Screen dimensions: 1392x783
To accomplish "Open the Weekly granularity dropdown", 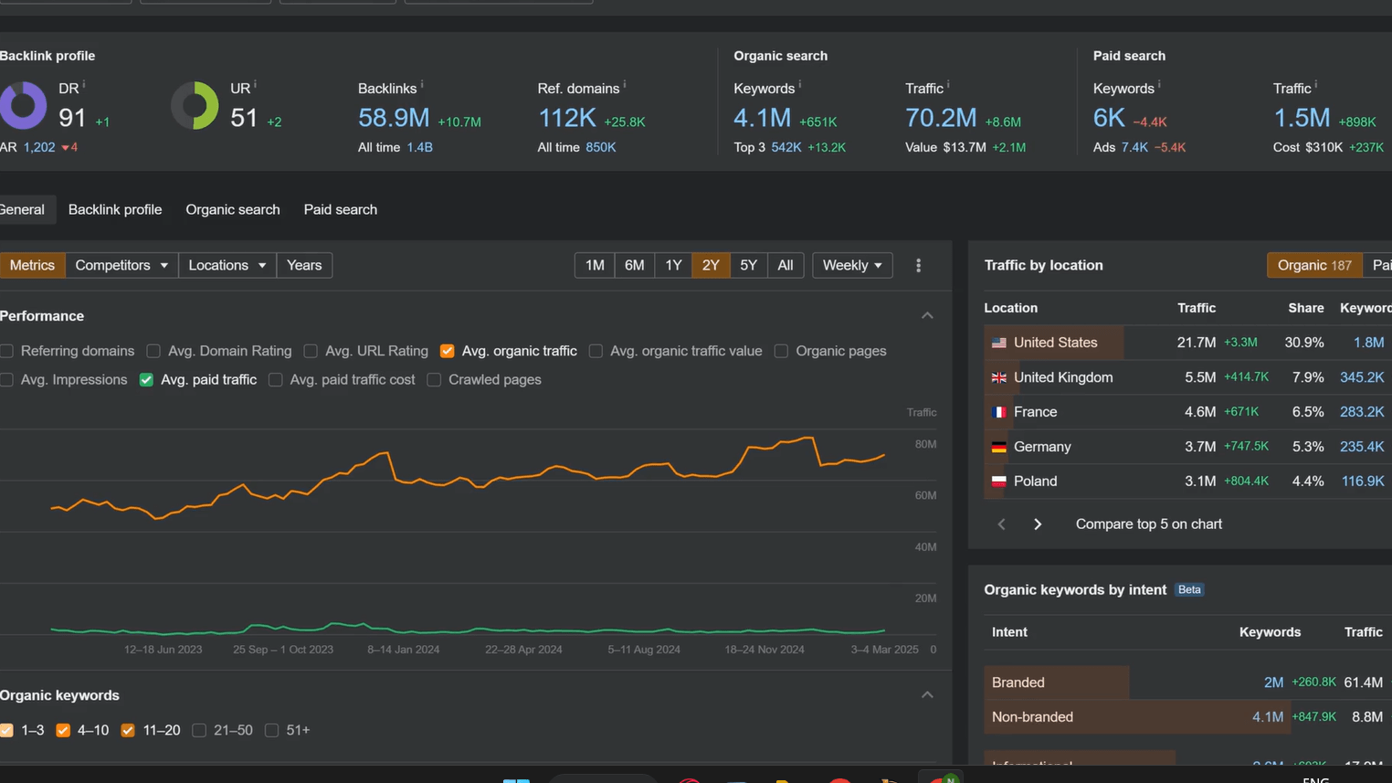I will (851, 265).
